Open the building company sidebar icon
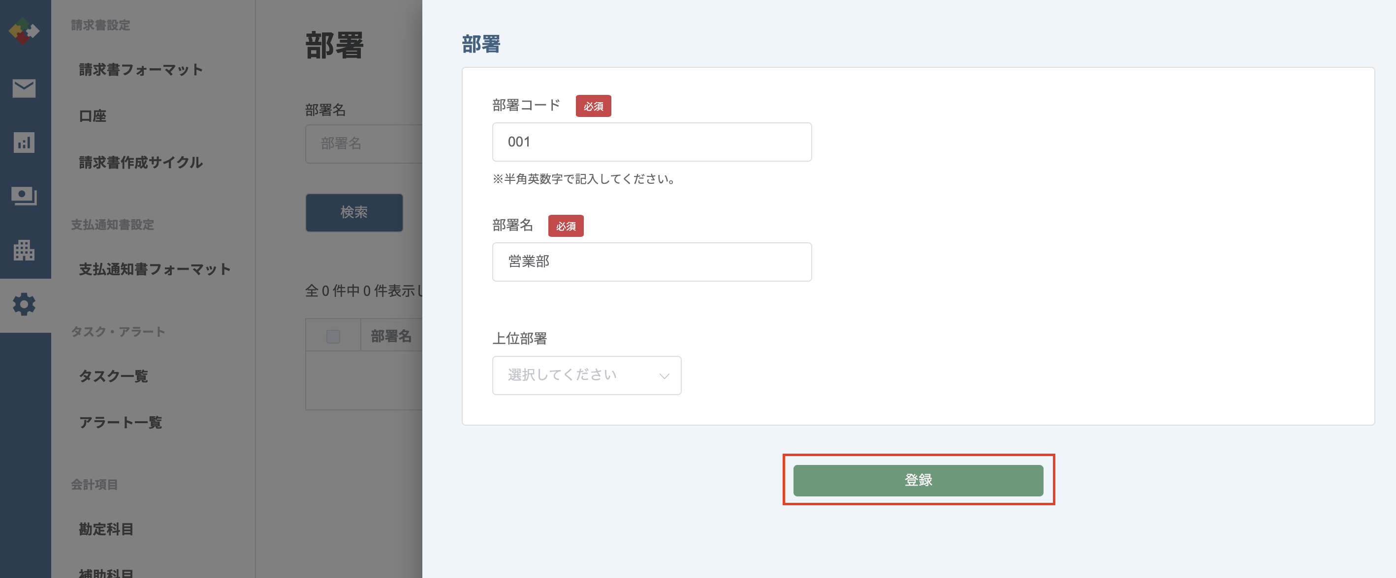 click(25, 250)
